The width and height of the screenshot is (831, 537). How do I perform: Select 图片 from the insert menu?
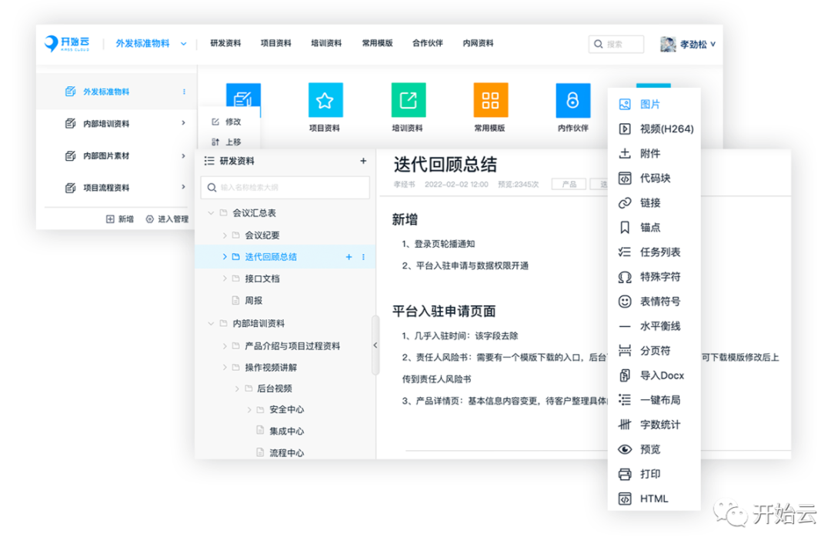pyautogui.click(x=649, y=104)
